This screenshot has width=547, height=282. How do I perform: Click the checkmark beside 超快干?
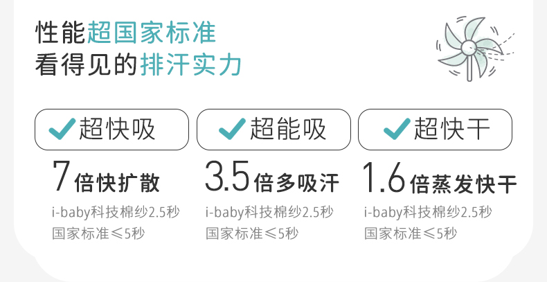click(x=395, y=129)
